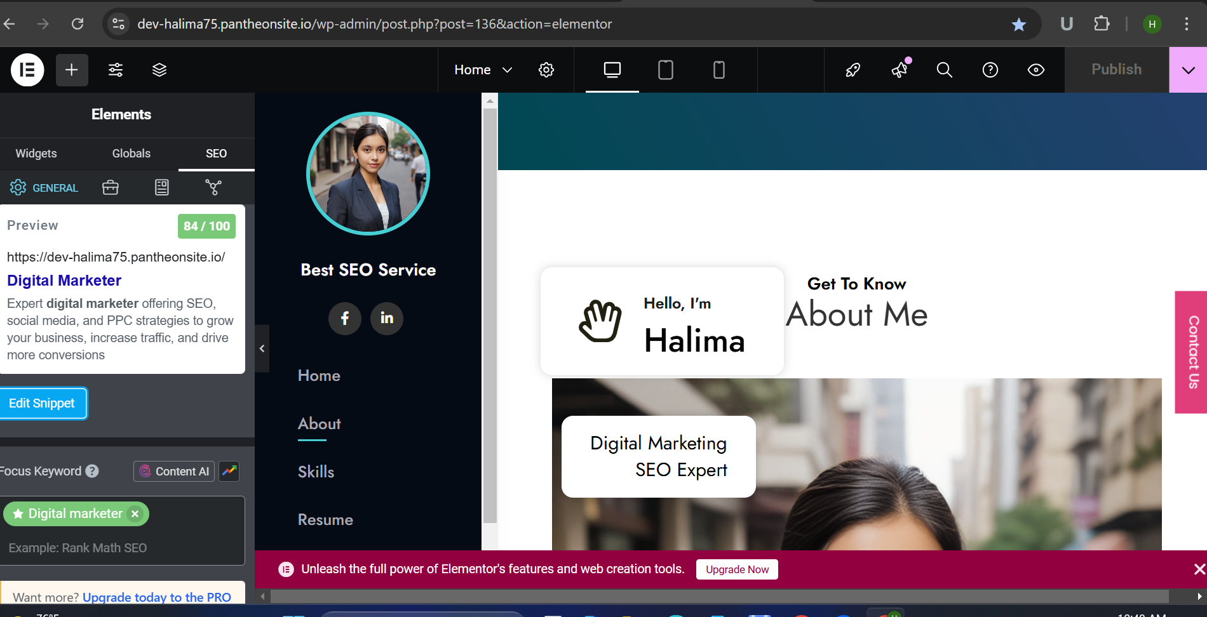The width and height of the screenshot is (1207, 617).
Task: Open the Add Element plus button
Action: 72,70
